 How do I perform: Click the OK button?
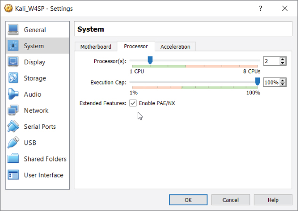click(188, 200)
